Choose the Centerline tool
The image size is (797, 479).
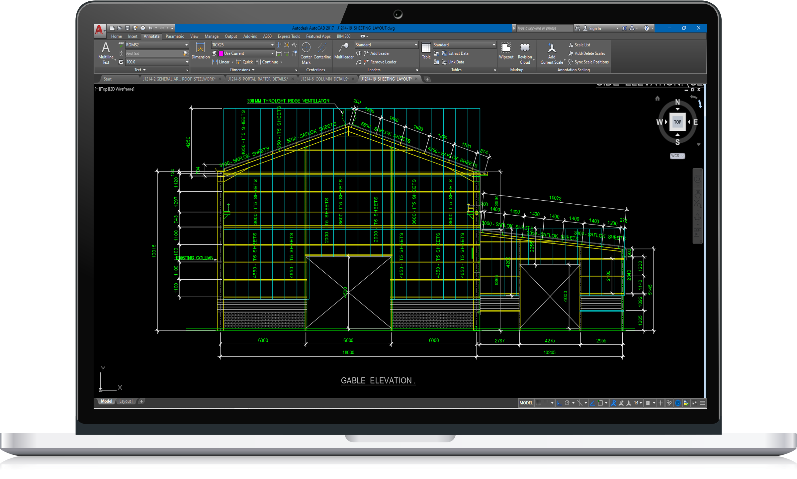[322, 50]
